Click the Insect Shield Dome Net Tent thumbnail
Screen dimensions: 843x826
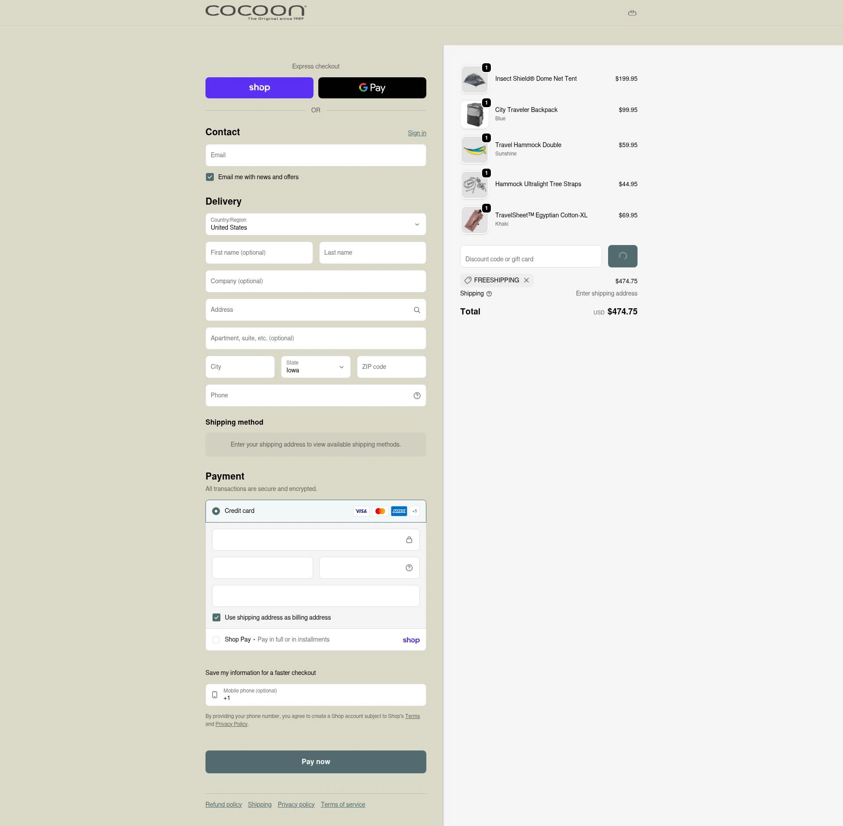(474, 80)
